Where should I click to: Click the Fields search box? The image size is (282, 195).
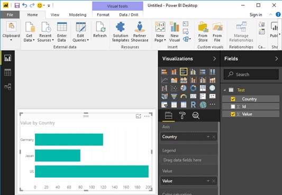click(251, 75)
